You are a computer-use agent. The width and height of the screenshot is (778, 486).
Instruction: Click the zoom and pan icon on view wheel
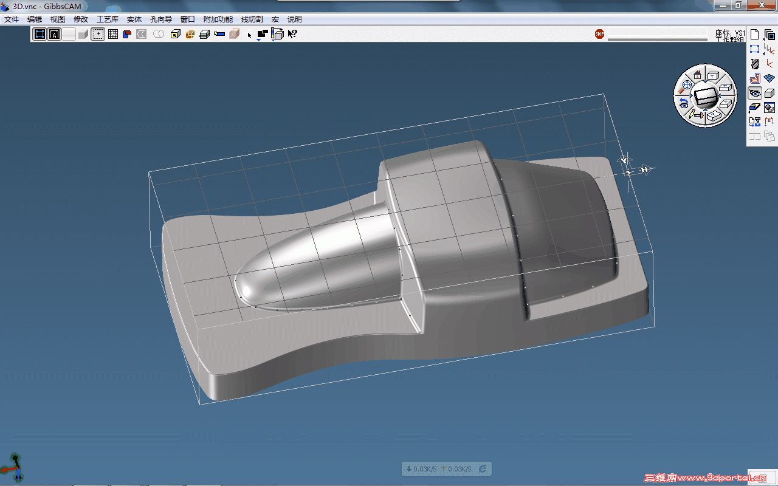tap(685, 87)
